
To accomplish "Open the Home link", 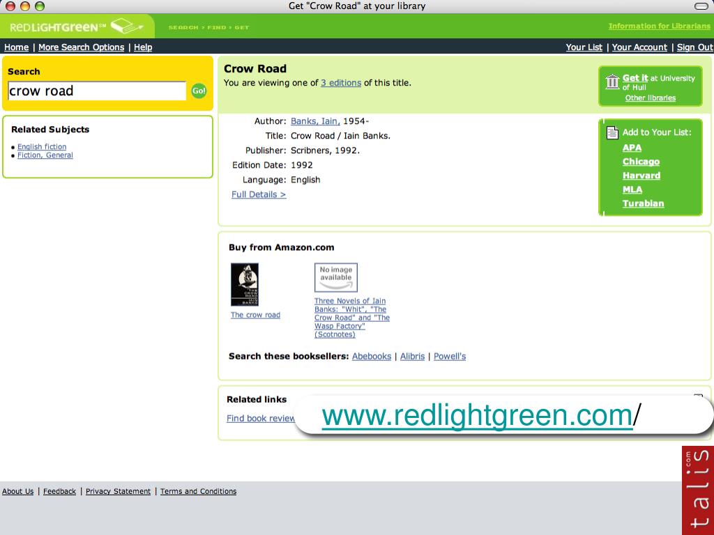I will [x=17, y=47].
